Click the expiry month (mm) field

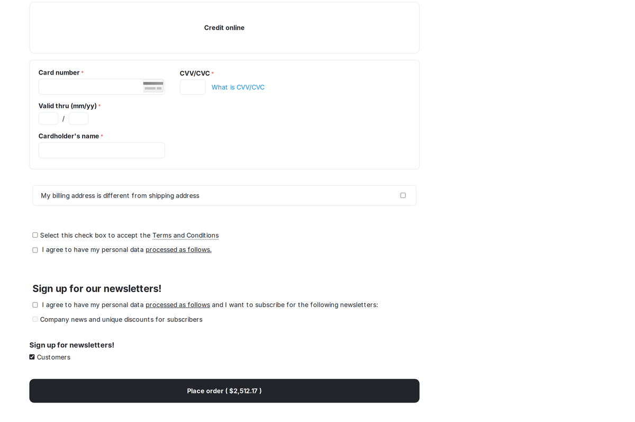48,119
